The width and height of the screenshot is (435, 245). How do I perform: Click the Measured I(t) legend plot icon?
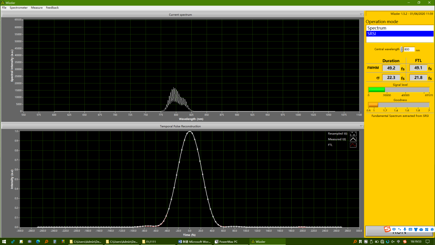coord(353,139)
